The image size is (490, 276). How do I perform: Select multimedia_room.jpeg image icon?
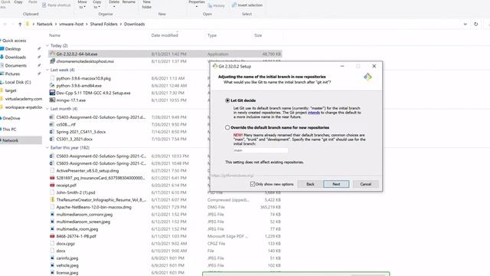52,229
